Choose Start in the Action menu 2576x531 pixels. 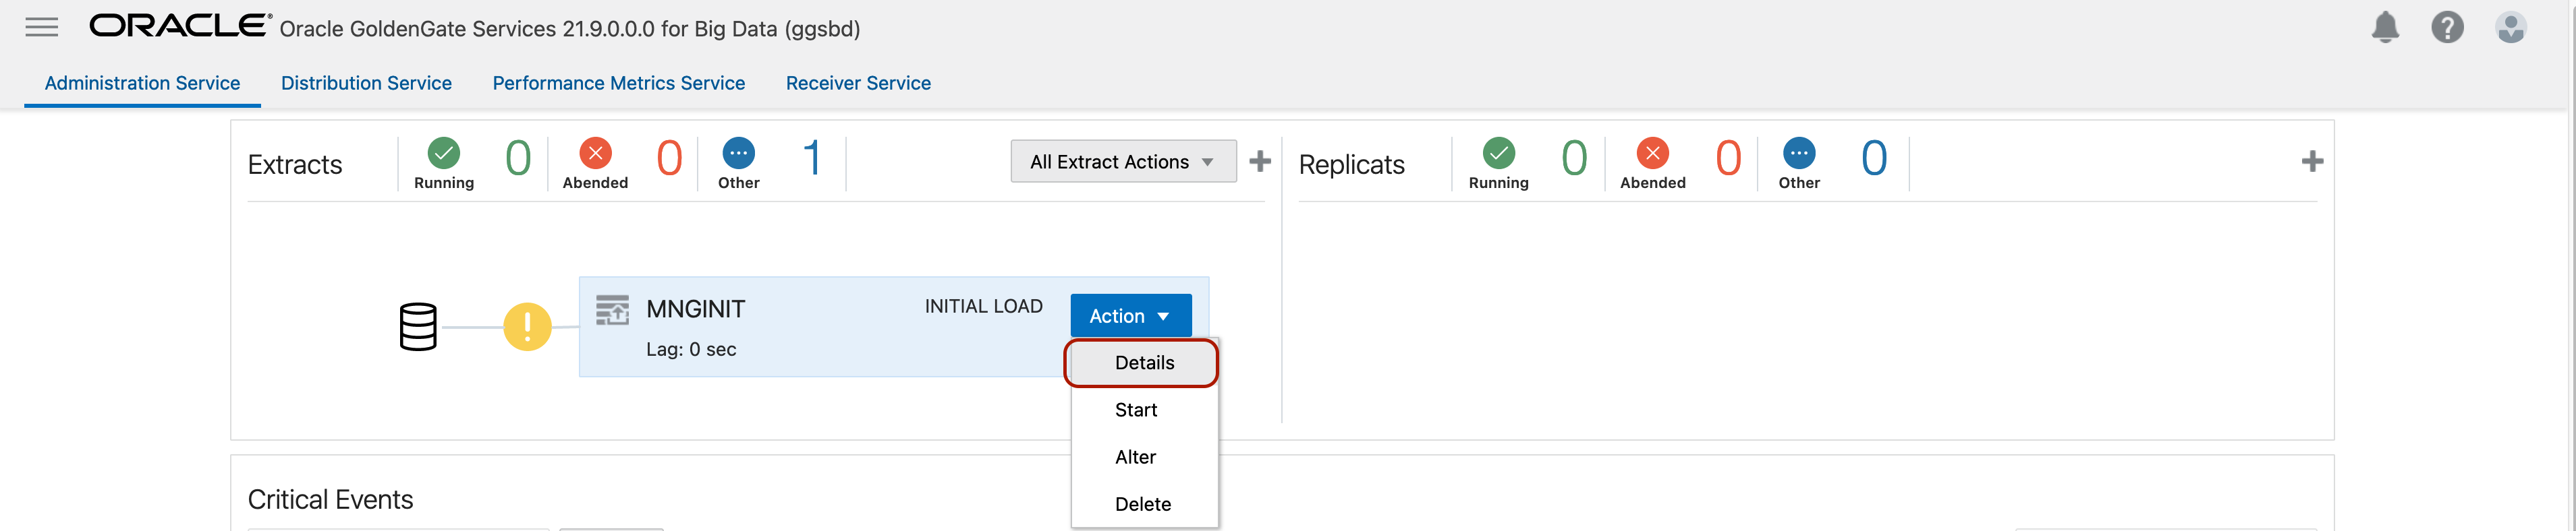1135,410
